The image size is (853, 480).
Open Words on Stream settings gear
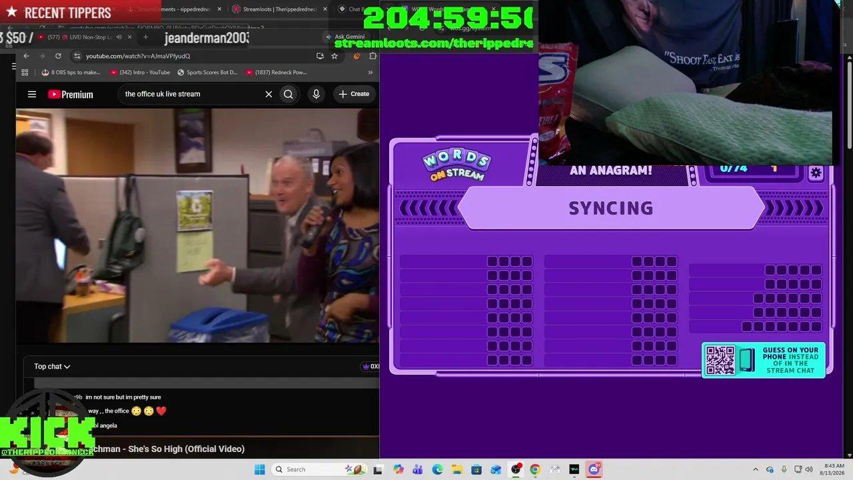pos(816,173)
